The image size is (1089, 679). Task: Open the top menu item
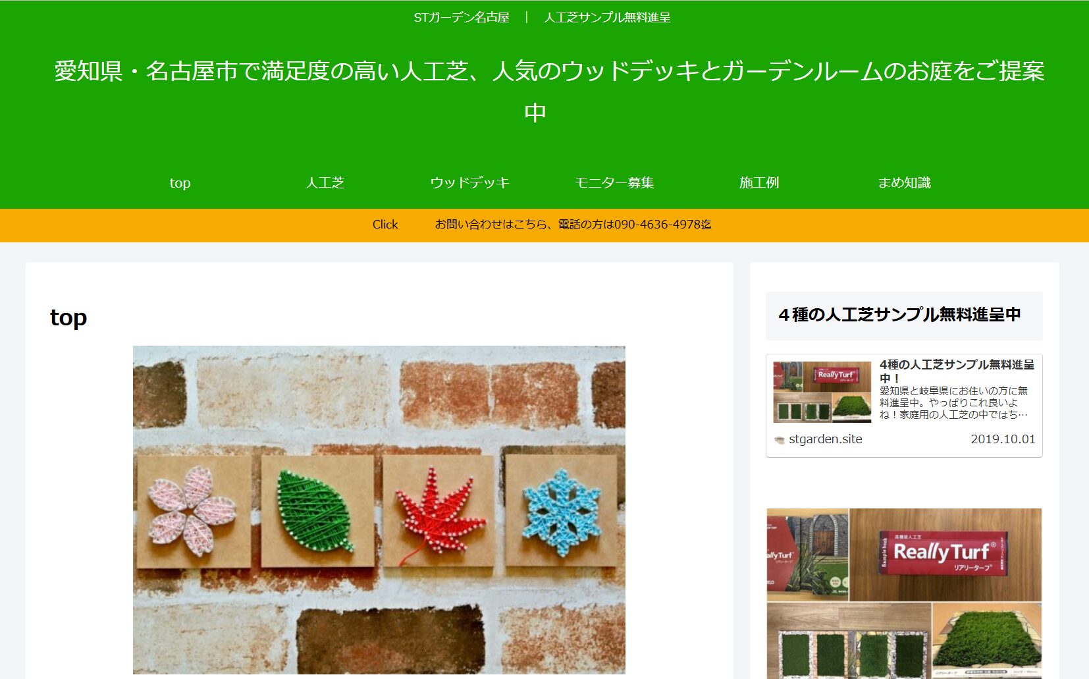180,182
